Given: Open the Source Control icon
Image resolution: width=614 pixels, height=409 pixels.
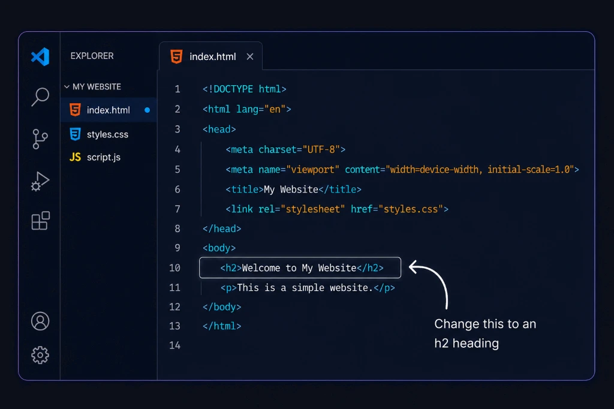Looking at the screenshot, I should [x=40, y=139].
